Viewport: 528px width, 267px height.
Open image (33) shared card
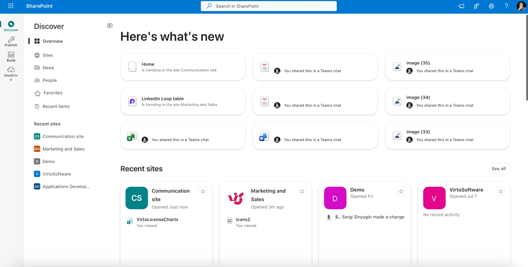447,136
